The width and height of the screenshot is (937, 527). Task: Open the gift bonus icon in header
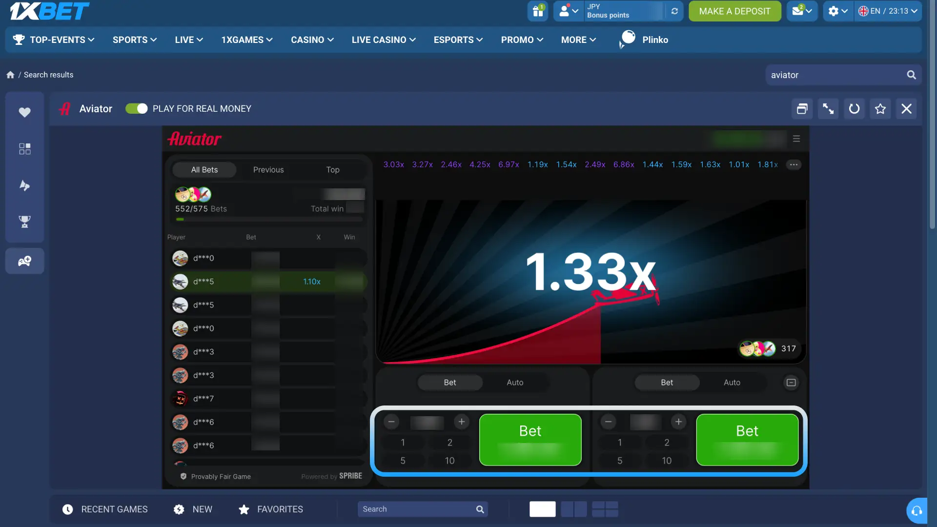pyautogui.click(x=538, y=11)
